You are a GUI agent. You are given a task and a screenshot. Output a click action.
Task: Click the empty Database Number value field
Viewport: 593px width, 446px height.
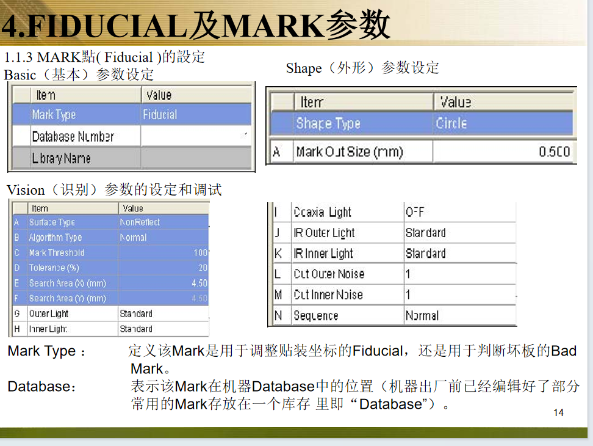coord(195,136)
